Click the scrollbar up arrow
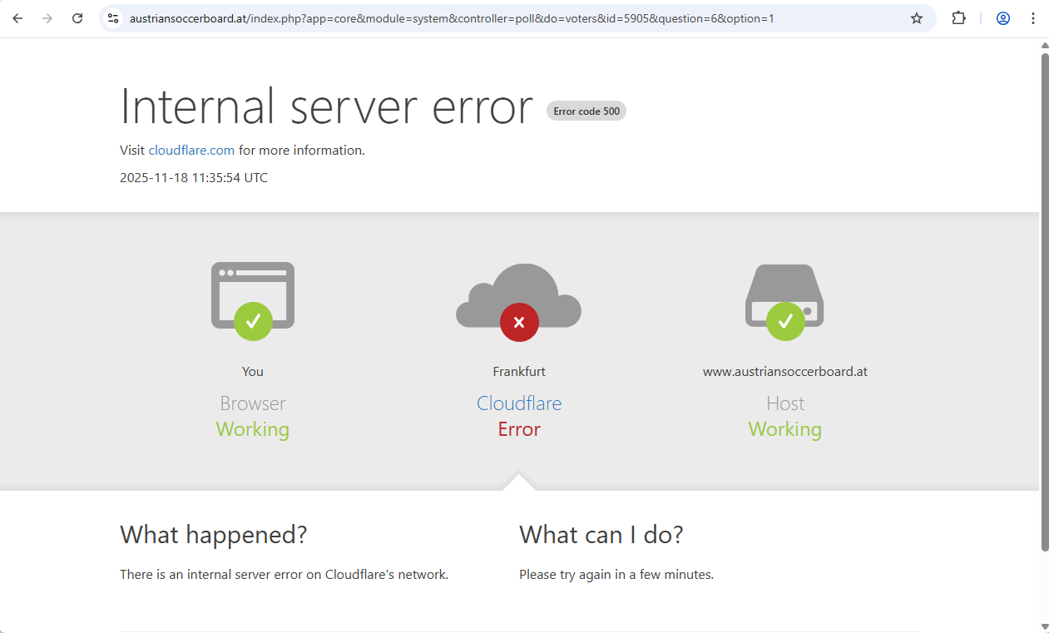 (1045, 45)
